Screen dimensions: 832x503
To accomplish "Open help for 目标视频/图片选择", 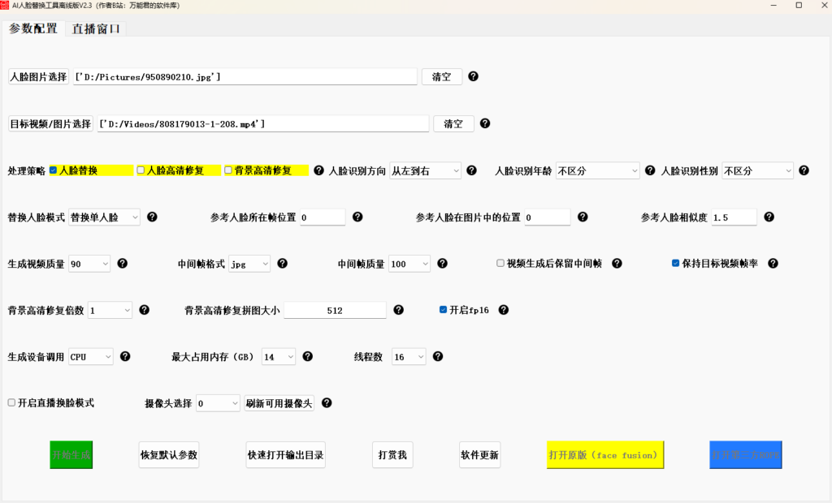I will [484, 123].
